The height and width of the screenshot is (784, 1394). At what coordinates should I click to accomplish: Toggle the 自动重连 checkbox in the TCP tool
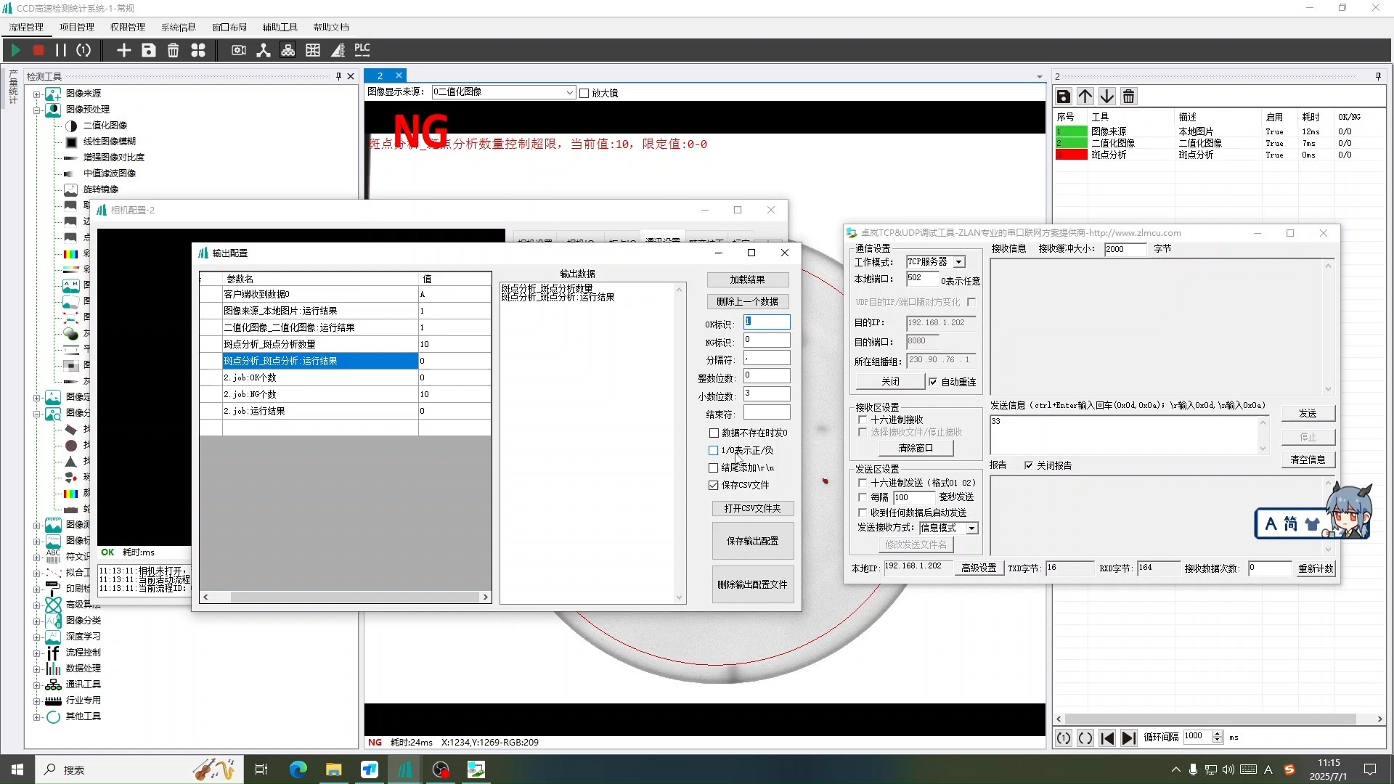[x=934, y=382]
